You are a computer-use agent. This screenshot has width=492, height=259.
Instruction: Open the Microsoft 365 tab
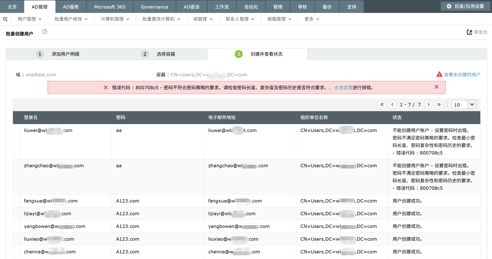[x=110, y=7]
